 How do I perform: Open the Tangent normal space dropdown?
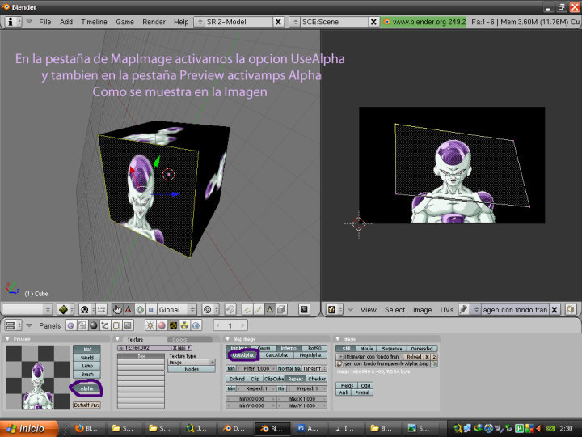[x=314, y=369]
